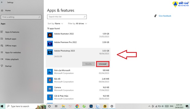Click the Settings back arrow
190x109 pixels.
(2, 2)
